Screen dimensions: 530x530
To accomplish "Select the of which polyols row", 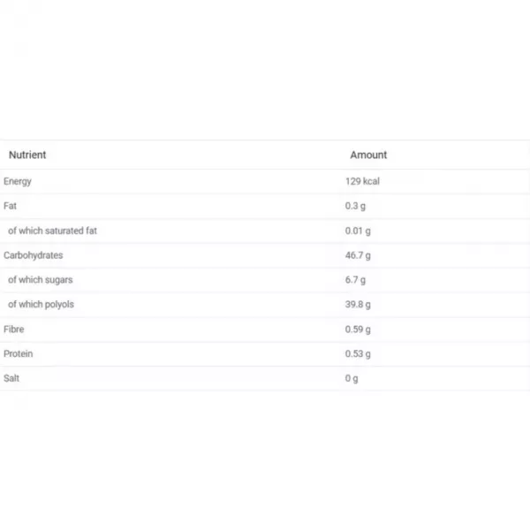I will click(x=265, y=305).
